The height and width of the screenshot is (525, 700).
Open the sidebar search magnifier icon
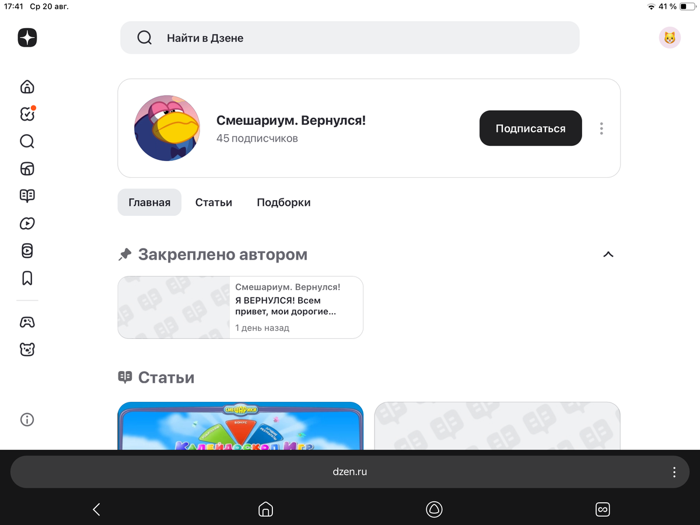click(x=27, y=142)
